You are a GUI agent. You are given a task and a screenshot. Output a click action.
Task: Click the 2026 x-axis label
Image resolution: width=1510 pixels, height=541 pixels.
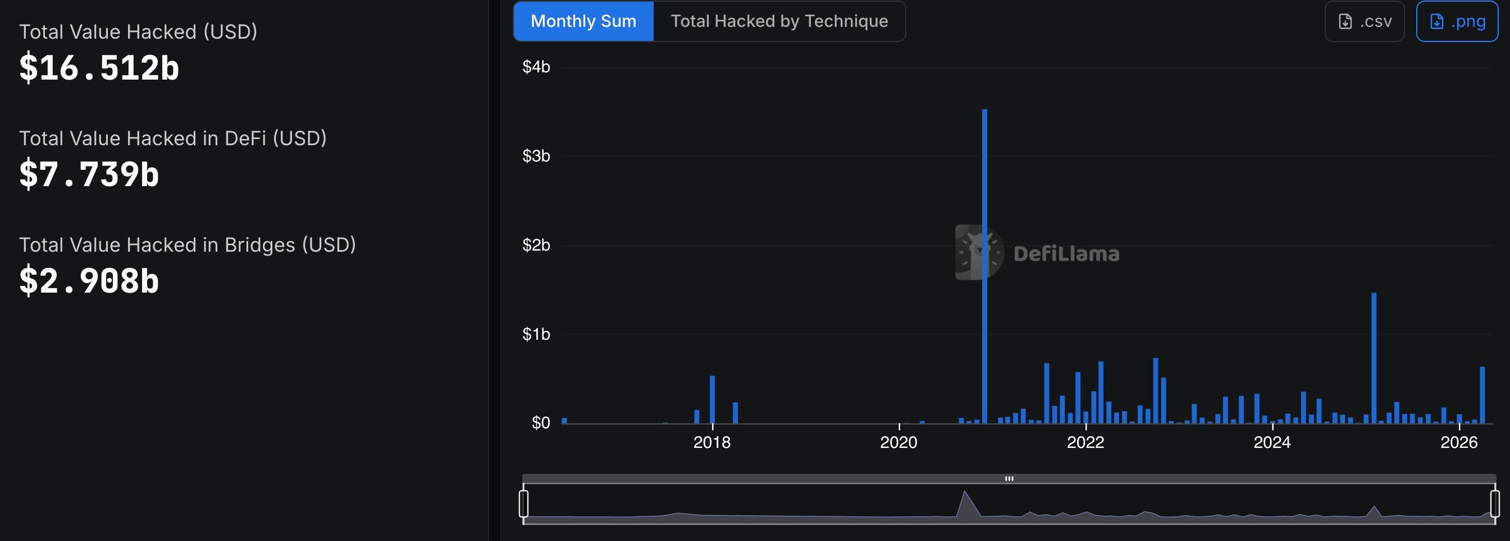tap(1459, 442)
